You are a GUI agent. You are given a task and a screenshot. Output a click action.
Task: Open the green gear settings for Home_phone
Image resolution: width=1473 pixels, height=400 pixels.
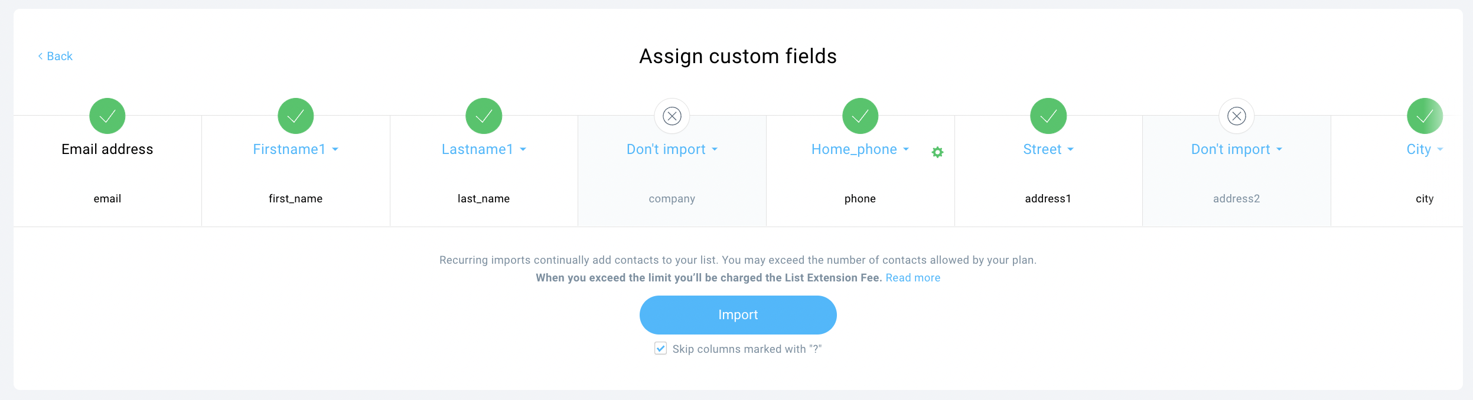(x=937, y=152)
